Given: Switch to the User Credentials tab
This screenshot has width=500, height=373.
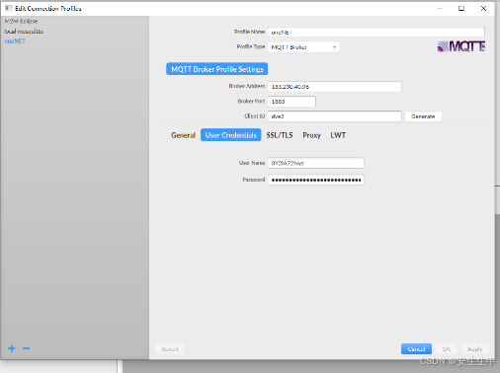Looking at the screenshot, I should 231,135.
